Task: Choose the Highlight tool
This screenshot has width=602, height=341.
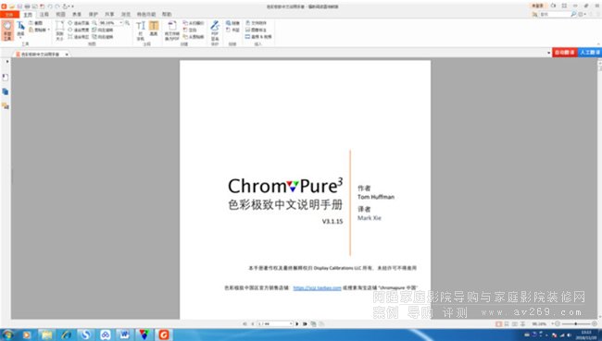Action: pyautogui.click(x=154, y=29)
